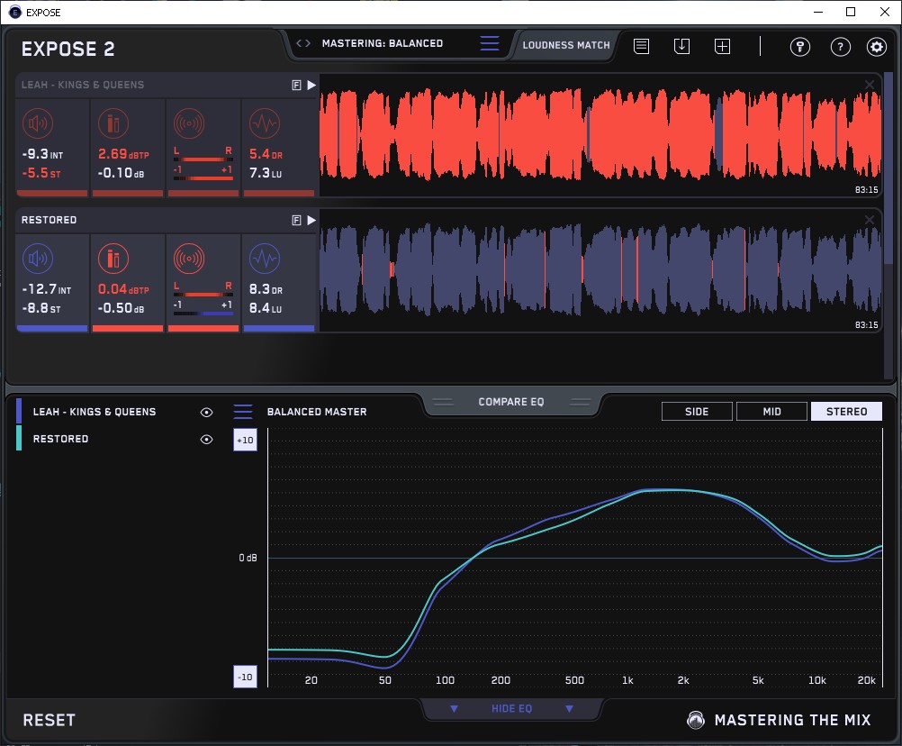Open the preset menu hamburger icon
Screen dimensions: 902x746
click(490, 43)
